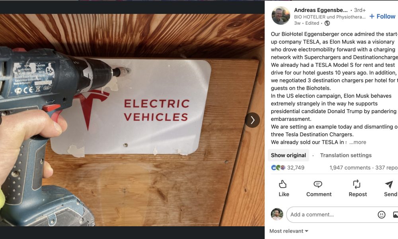Open the emoji picker smiley icon
The width and height of the screenshot is (398, 239).
381,215
